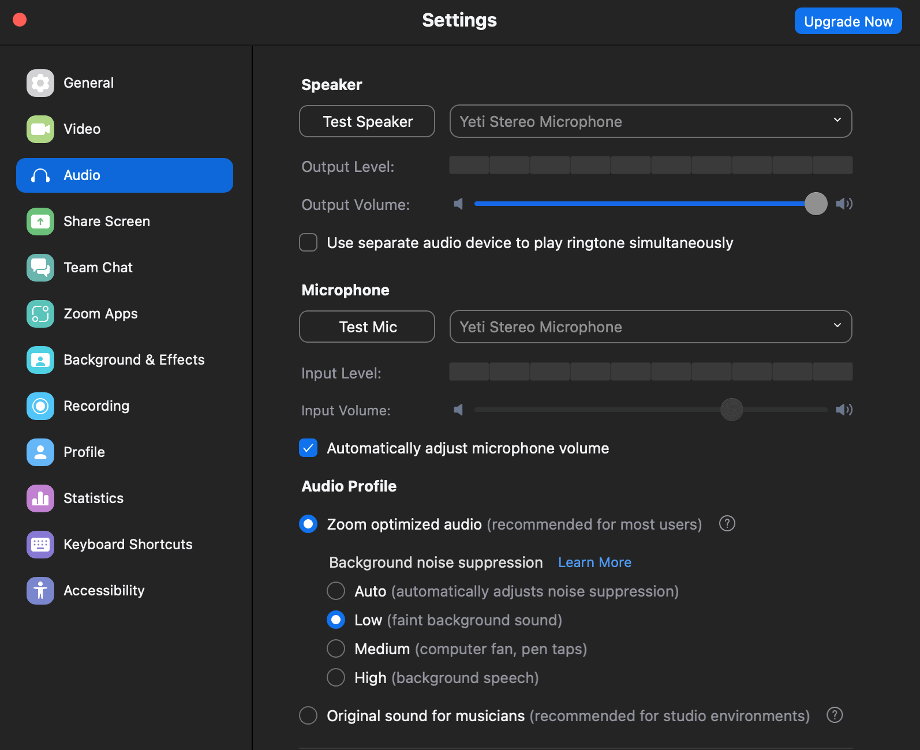The width and height of the screenshot is (920, 750).
Task: Click the output volume low speaker icon
Action: [x=458, y=204]
